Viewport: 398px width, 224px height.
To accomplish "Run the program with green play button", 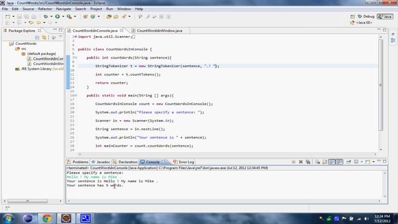I will 57,17.
